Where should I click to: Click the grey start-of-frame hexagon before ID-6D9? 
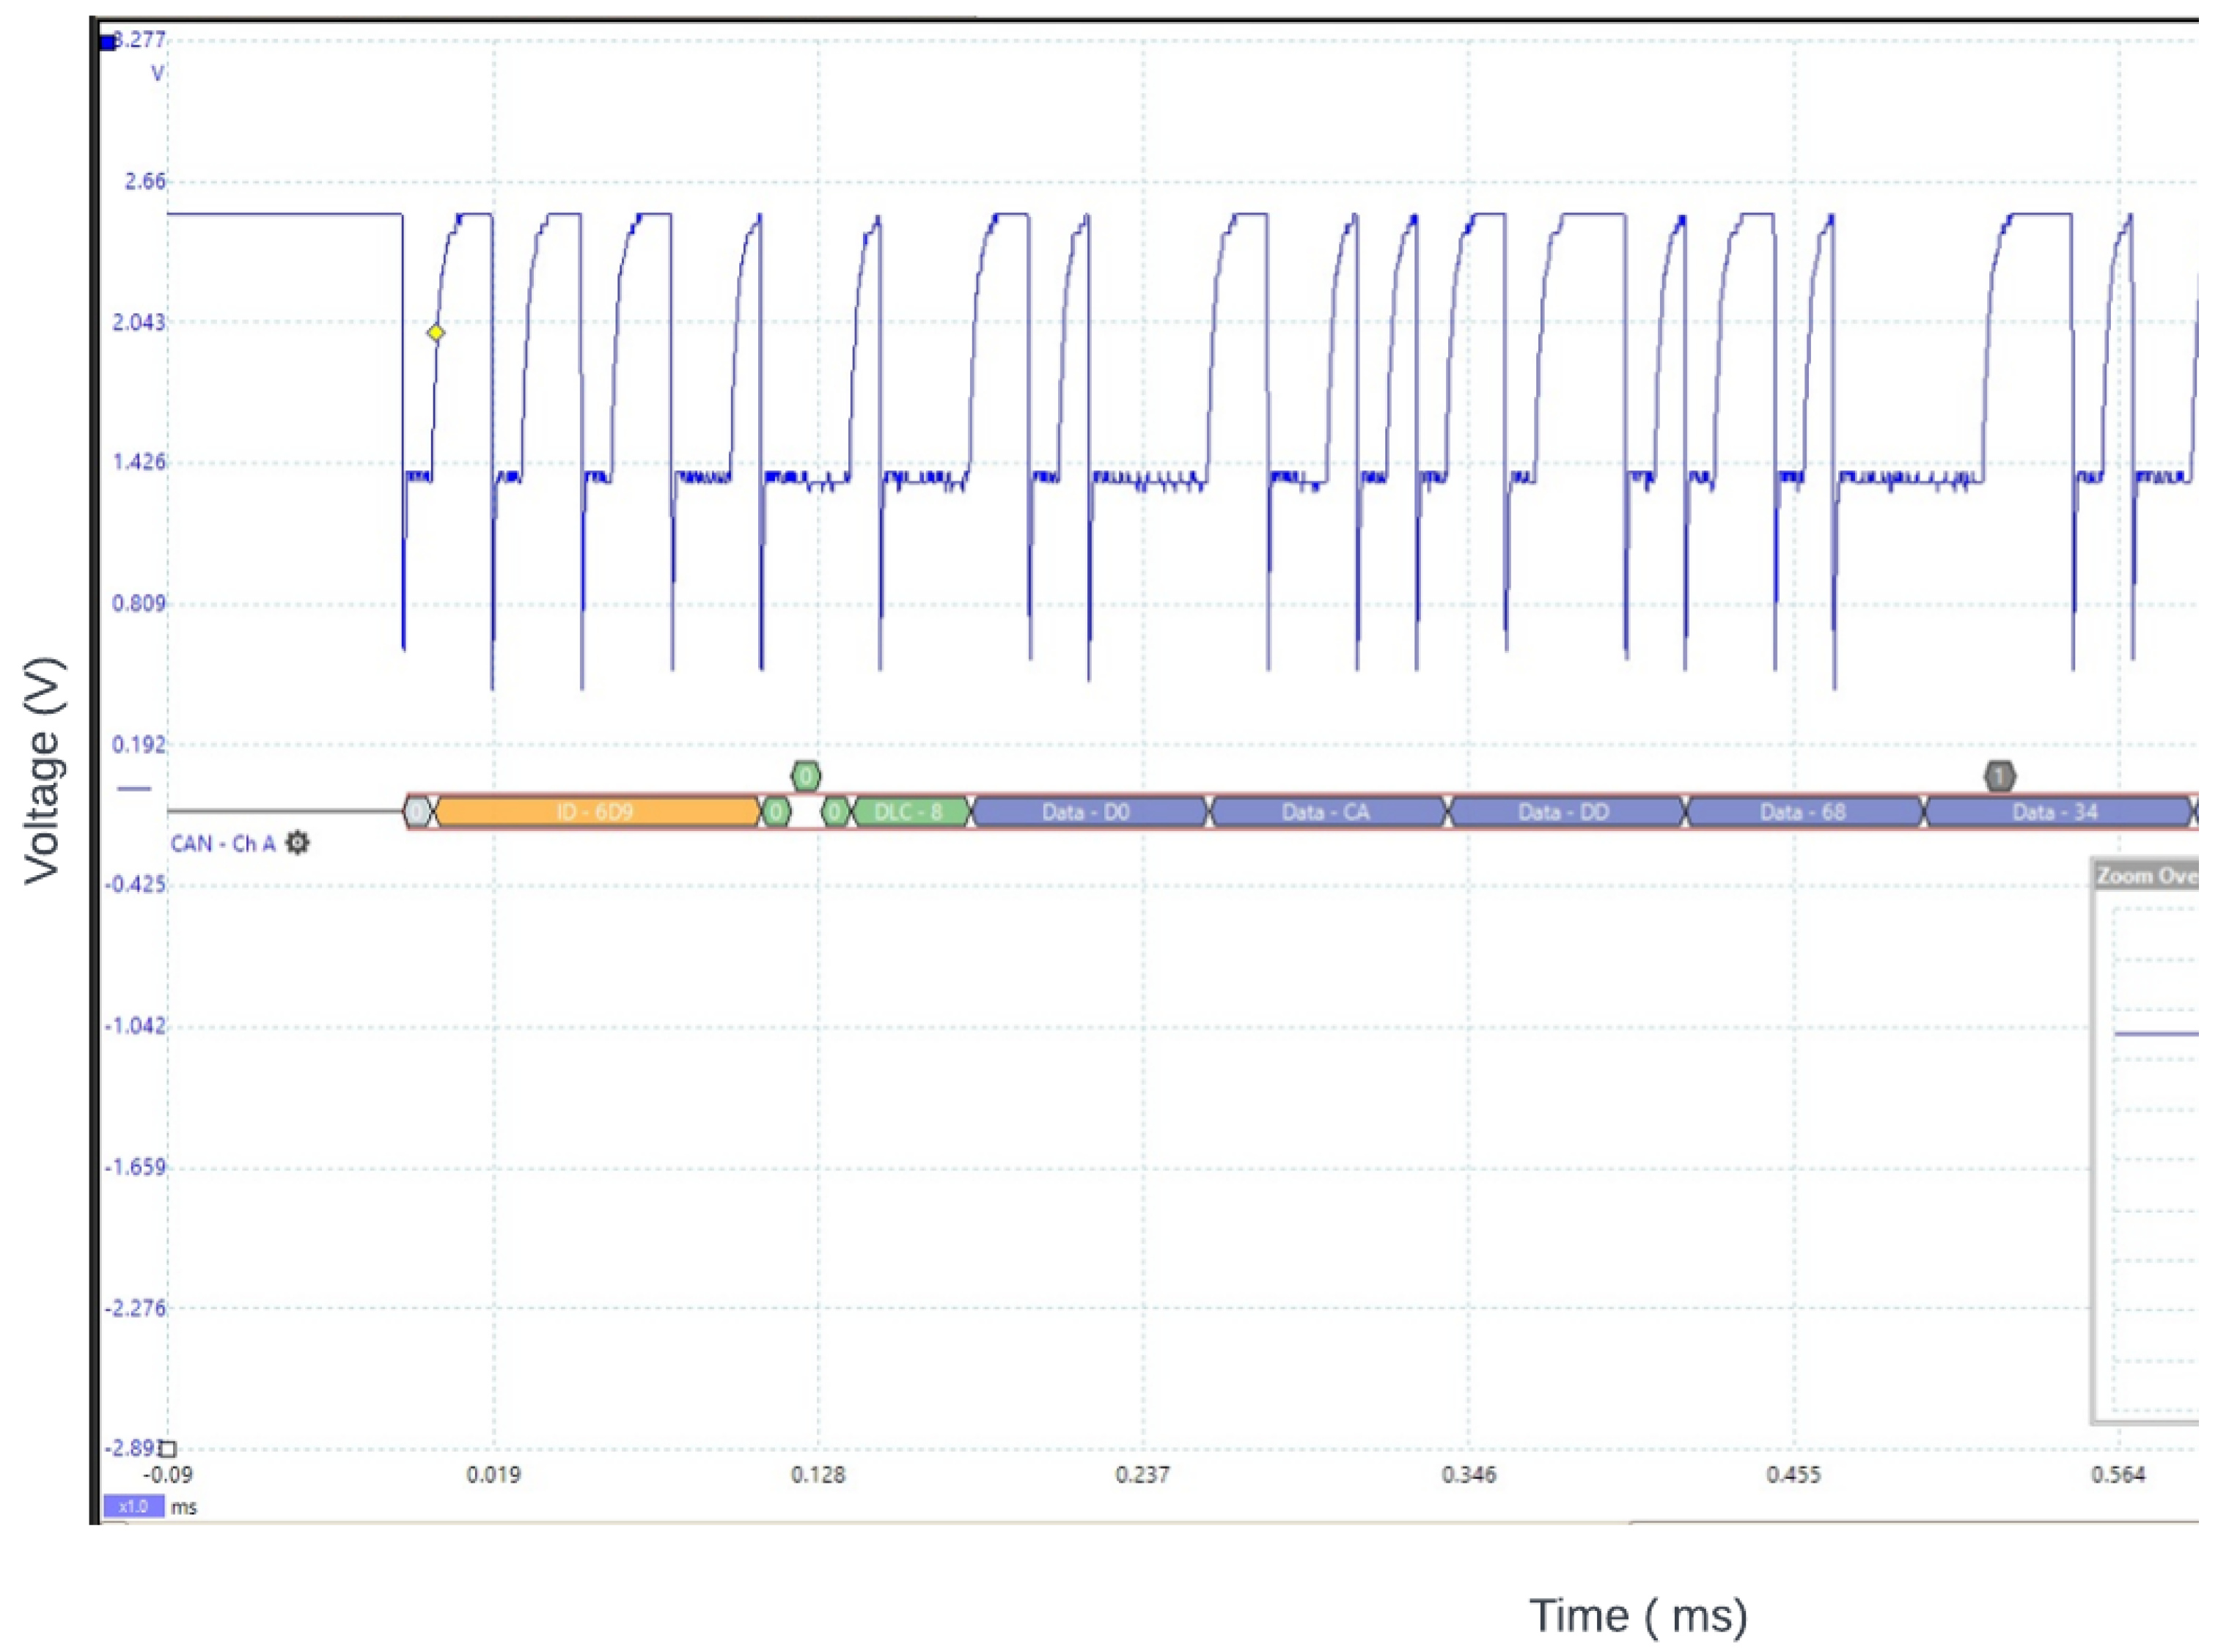point(417,811)
